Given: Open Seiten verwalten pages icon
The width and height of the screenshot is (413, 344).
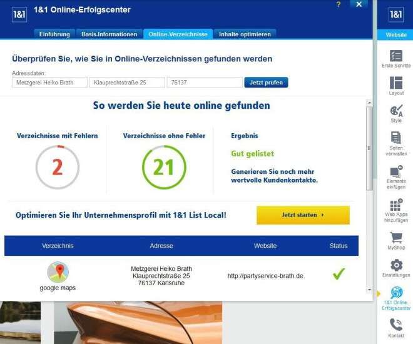Looking at the screenshot, I should point(396,138).
